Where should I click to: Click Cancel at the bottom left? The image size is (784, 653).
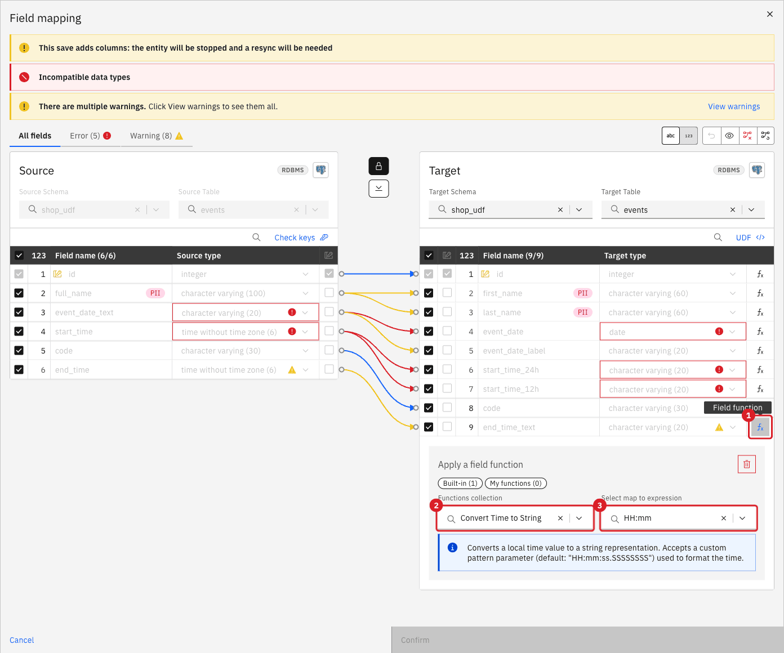[x=22, y=640]
